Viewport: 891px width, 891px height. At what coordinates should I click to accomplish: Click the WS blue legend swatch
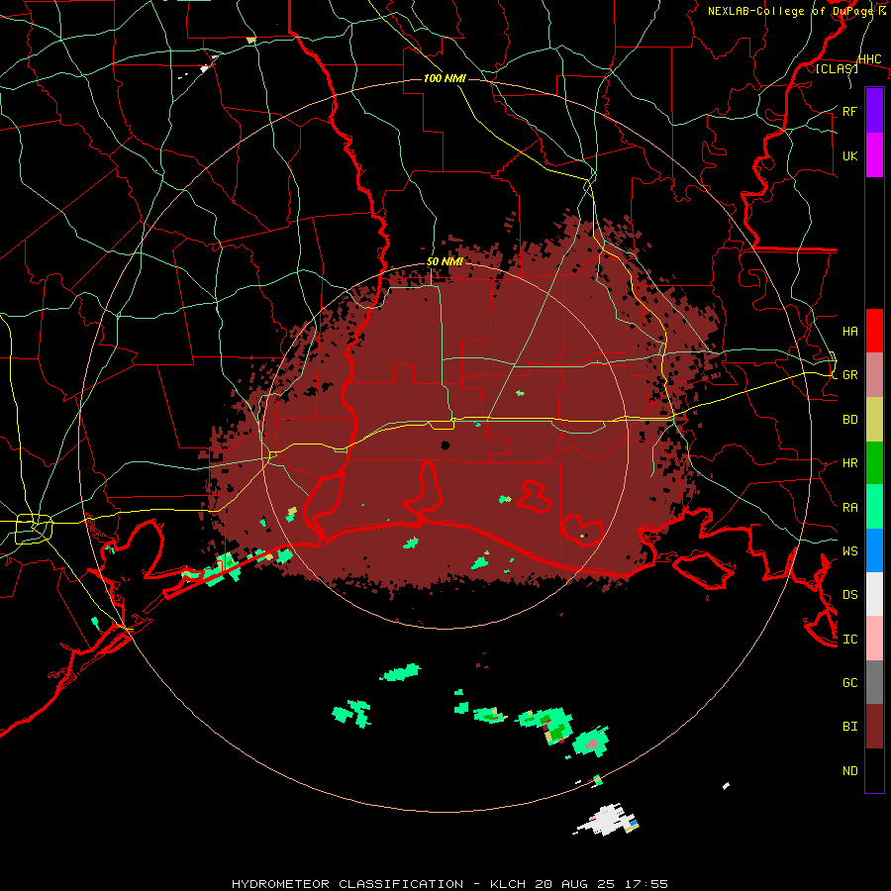pos(874,550)
